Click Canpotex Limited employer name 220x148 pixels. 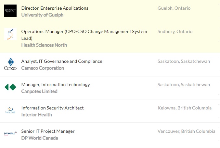(x=39, y=91)
